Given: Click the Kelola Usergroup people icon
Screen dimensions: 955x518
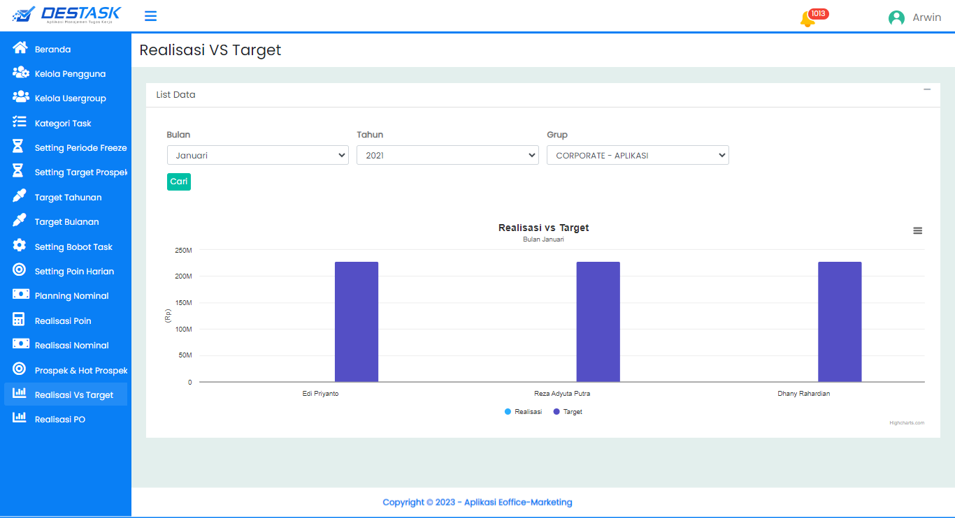Looking at the screenshot, I should pyautogui.click(x=20, y=97).
